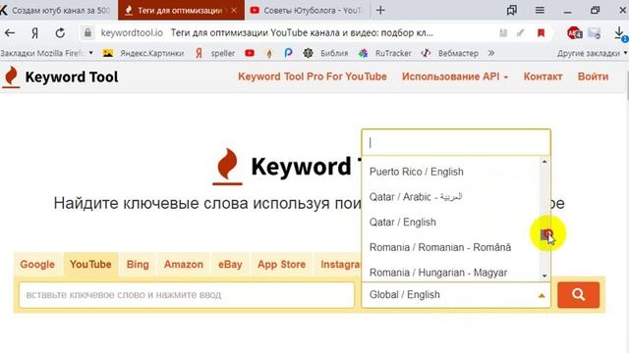Select the Amazon search tab
Screen dimensions: 629x353
pos(184,264)
